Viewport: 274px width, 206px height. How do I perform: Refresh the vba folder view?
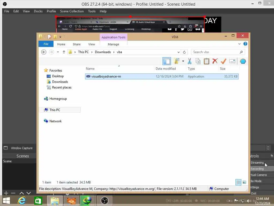click(184, 52)
